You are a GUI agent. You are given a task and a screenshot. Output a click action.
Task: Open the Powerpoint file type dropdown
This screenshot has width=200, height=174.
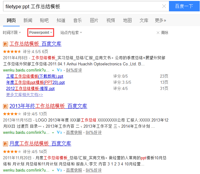pyautogui.click(x=41, y=33)
